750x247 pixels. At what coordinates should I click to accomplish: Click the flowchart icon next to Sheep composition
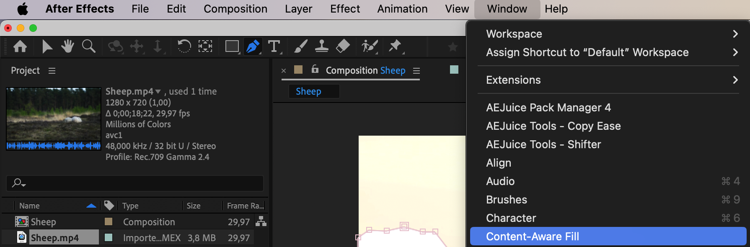[x=261, y=221]
